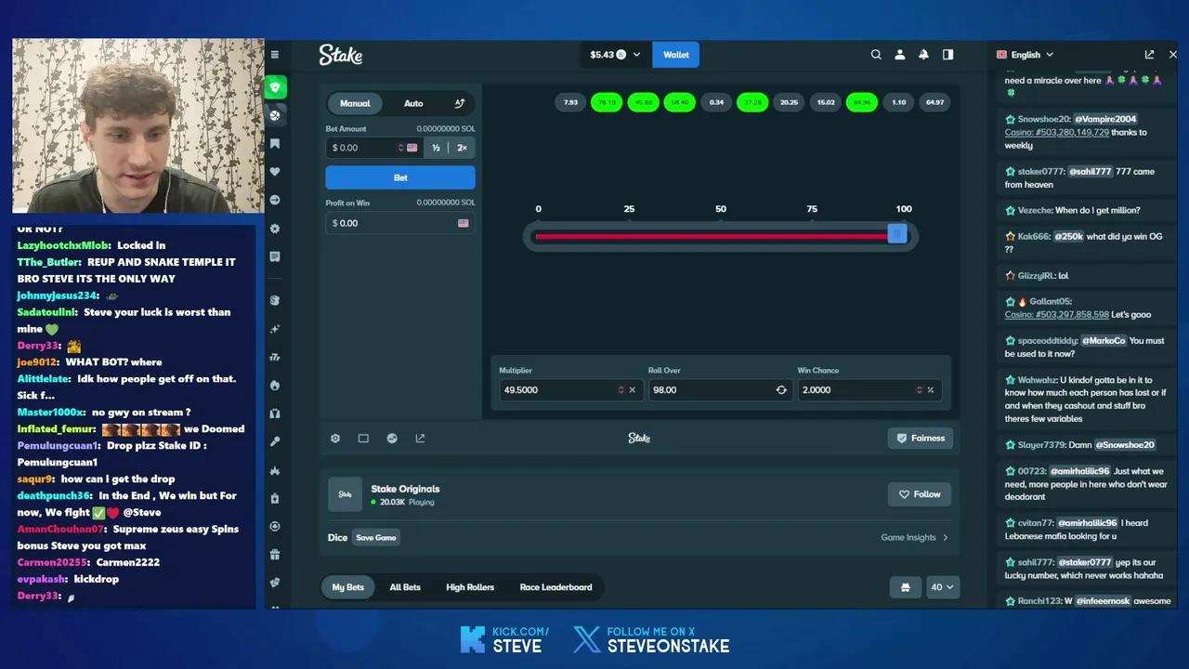Screen dimensions: 1189x669
Task: Switch to Auto betting mode
Action: [413, 103]
